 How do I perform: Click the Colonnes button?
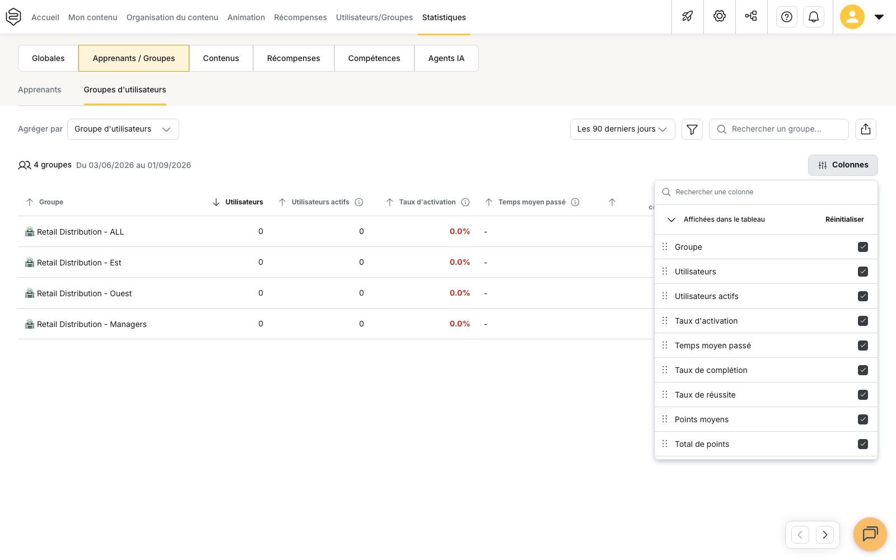coord(843,165)
